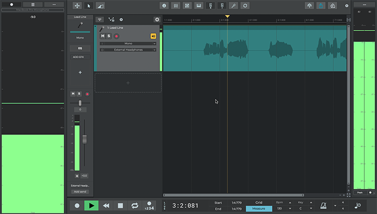Image resolution: width=377 pixels, height=214 pixels.
Task: Click the empty add-track placeholder
Action: pyautogui.click(x=128, y=83)
